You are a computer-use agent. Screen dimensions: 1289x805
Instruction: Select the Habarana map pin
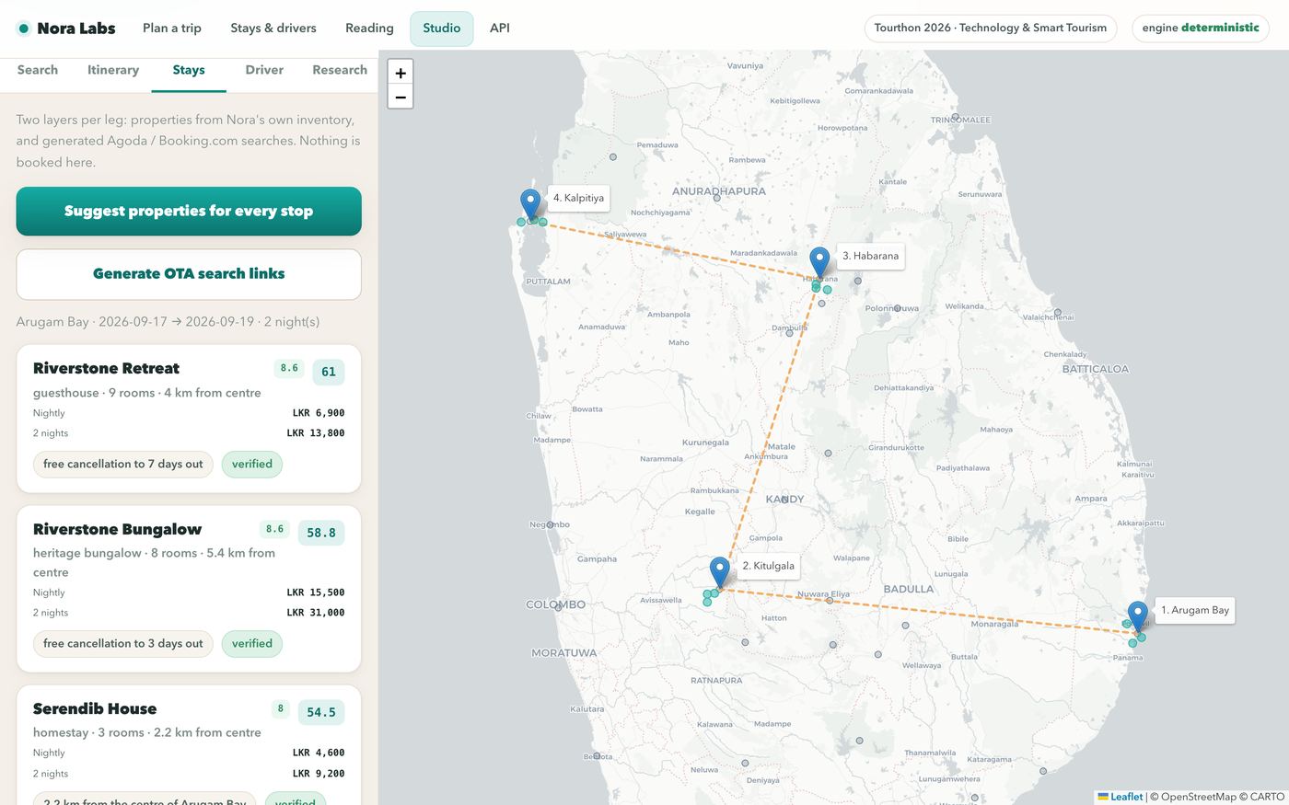point(819,262)
